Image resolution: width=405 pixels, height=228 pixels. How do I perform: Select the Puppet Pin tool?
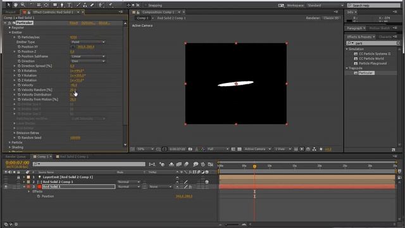tap(111, 5)
